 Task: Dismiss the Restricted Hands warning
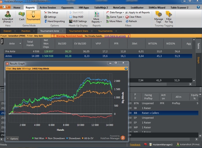(x=128, y=36)
